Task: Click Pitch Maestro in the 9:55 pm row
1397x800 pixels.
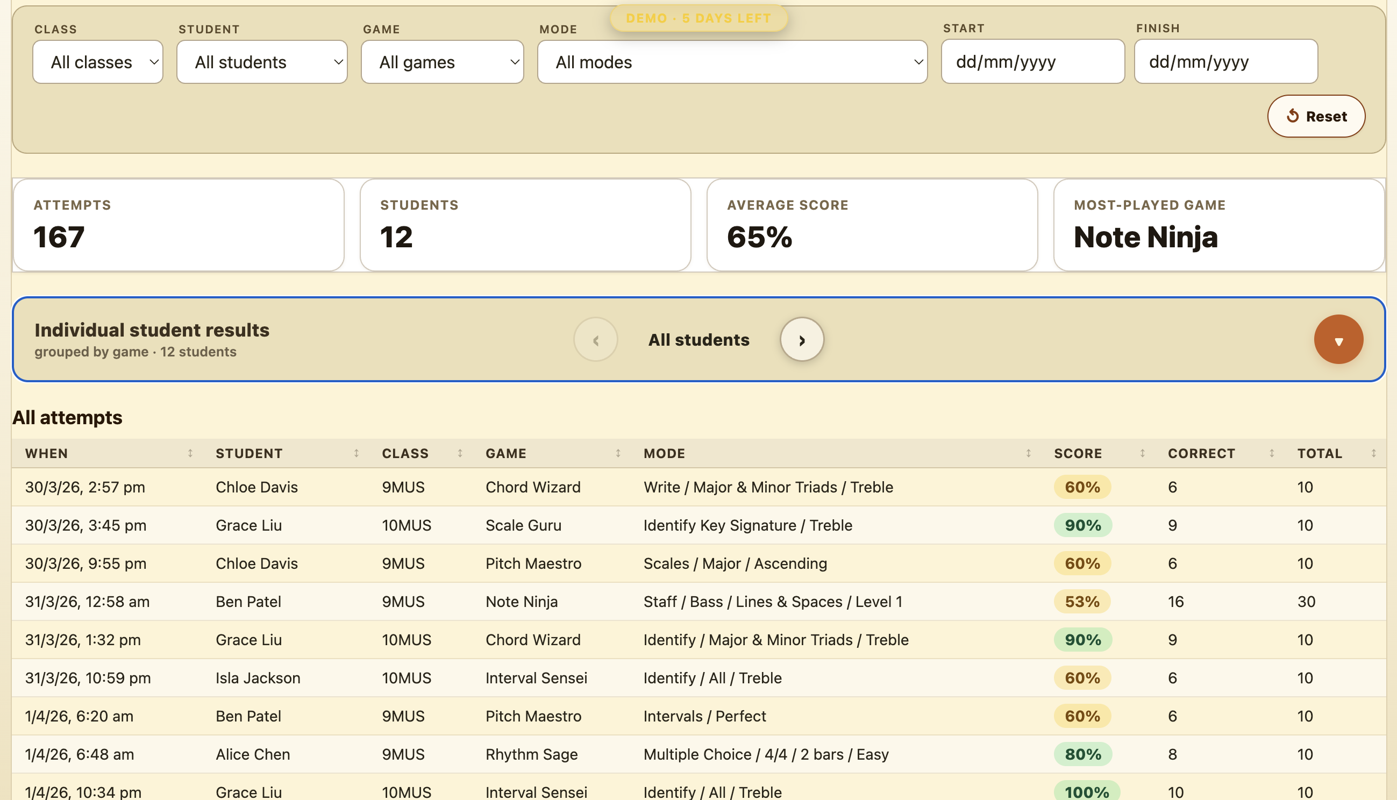Action: (533, 564)
